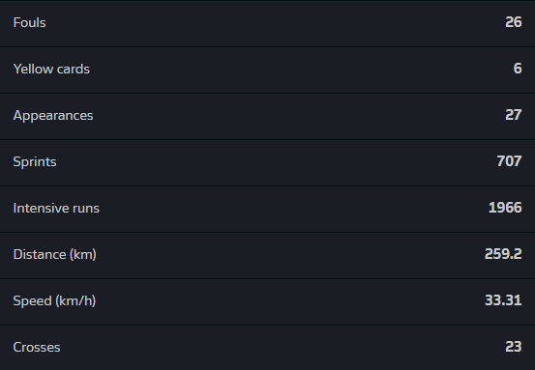Click the middle of the Crosses row
Viewport: 535px width, 370px height.
(267, 348)
